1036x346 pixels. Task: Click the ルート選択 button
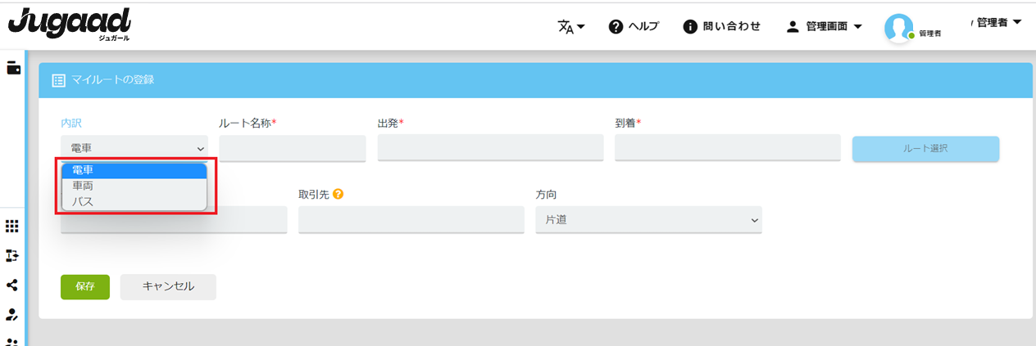click(x=925, y=149)
